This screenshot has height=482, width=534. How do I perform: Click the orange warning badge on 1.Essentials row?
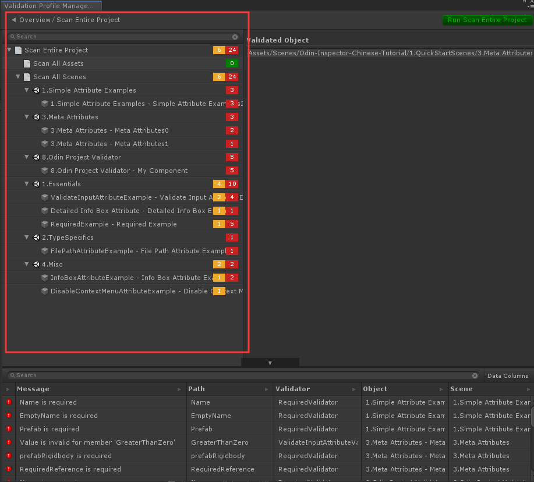(219, 184)
